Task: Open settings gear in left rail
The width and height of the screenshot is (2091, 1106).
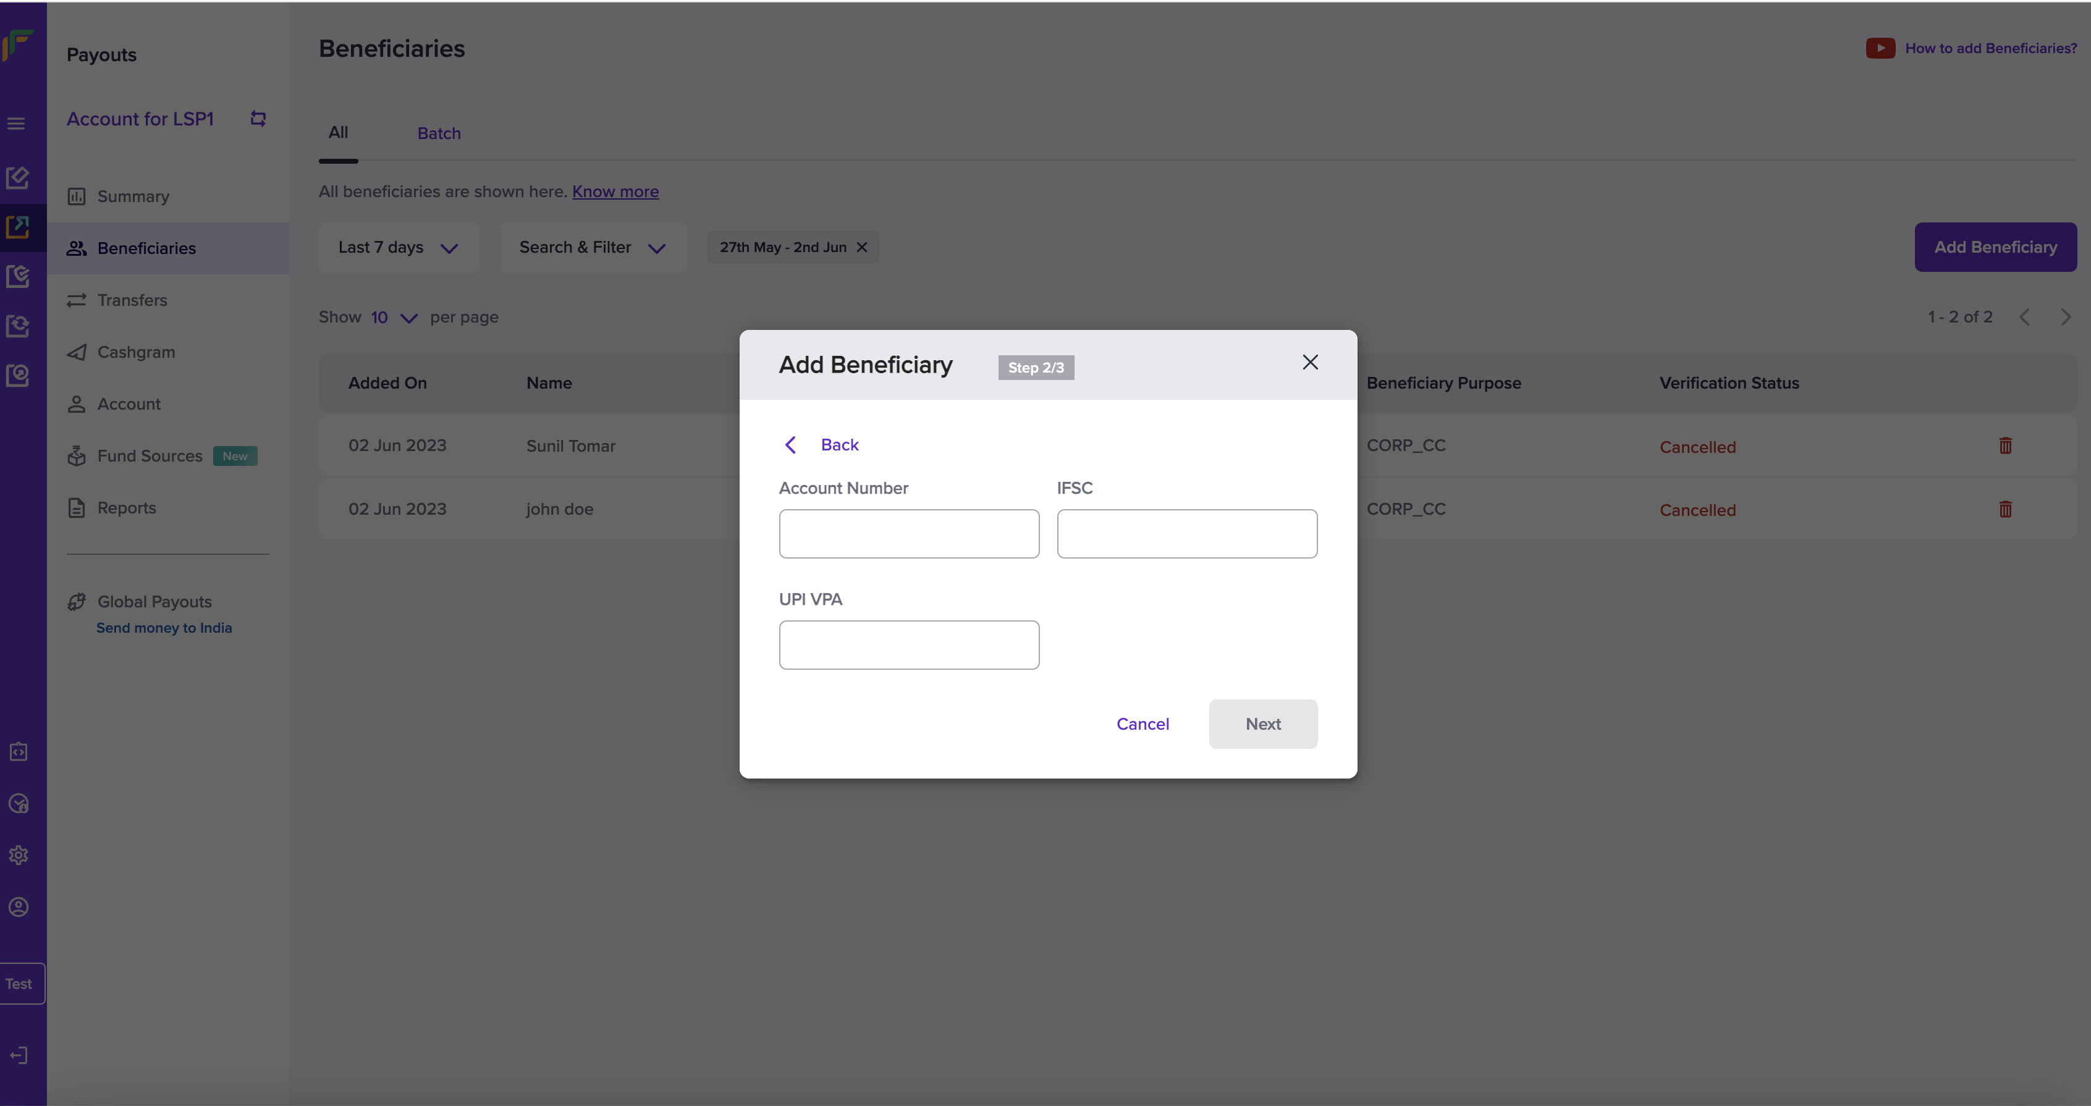Action: [19, 855]
